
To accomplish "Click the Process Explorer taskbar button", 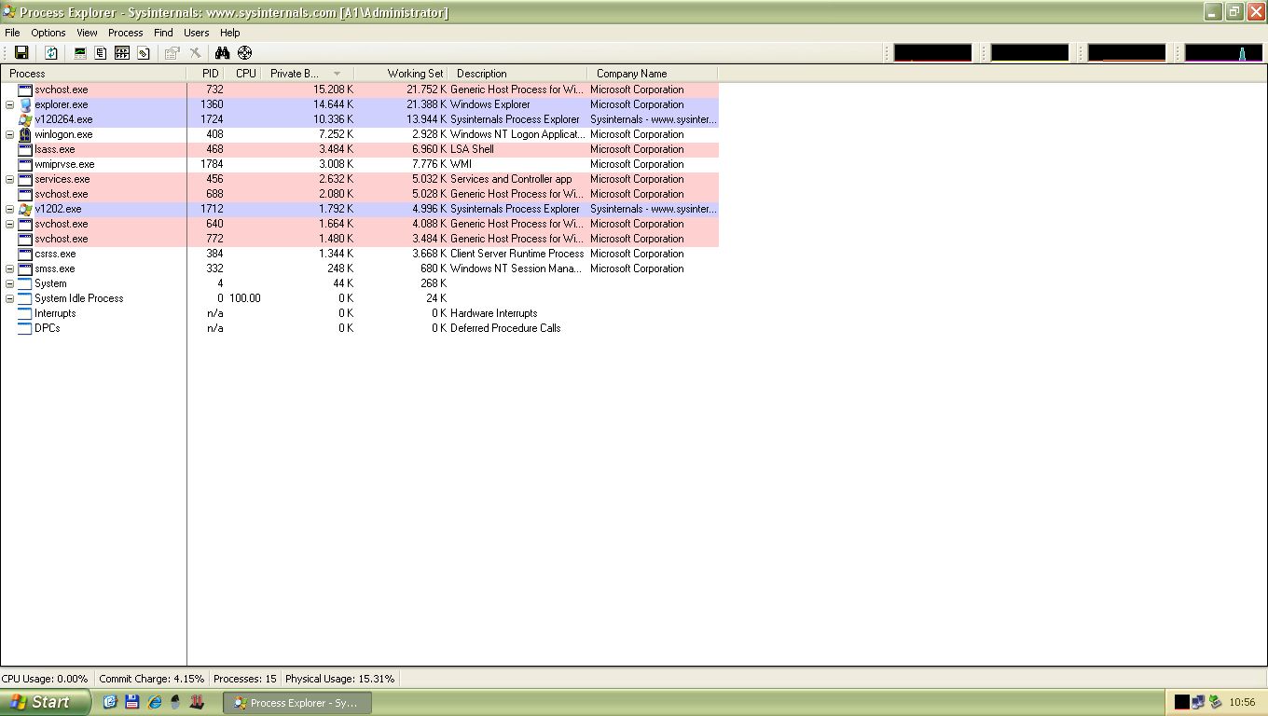I will click(x=297, y=702).
